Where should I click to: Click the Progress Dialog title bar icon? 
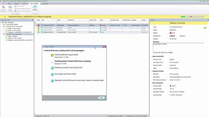tap(43, 47)
